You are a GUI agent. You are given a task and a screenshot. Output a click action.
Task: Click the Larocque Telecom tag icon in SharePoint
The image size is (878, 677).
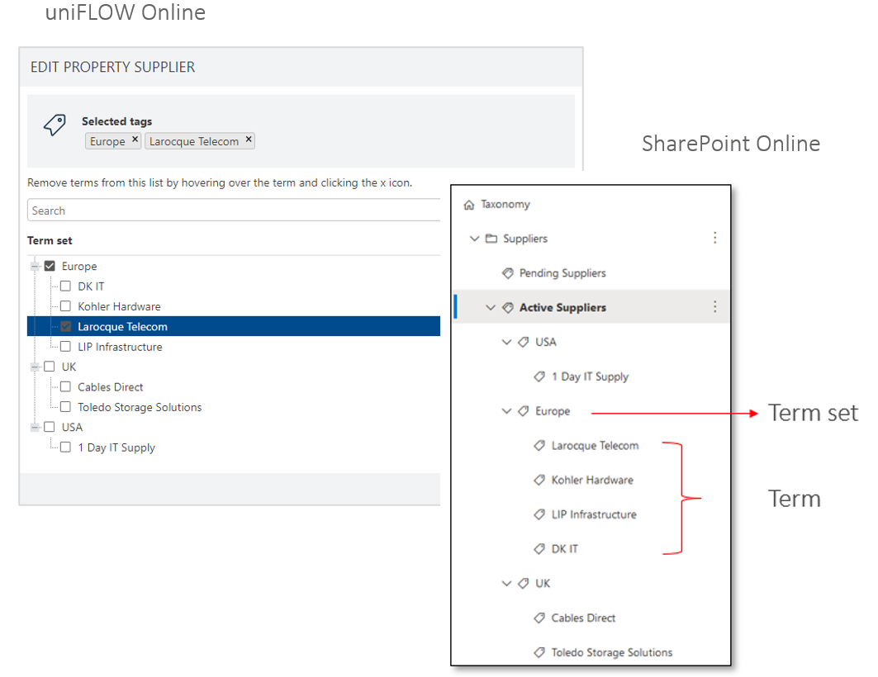pyautogui.click(x=540, y=445)
